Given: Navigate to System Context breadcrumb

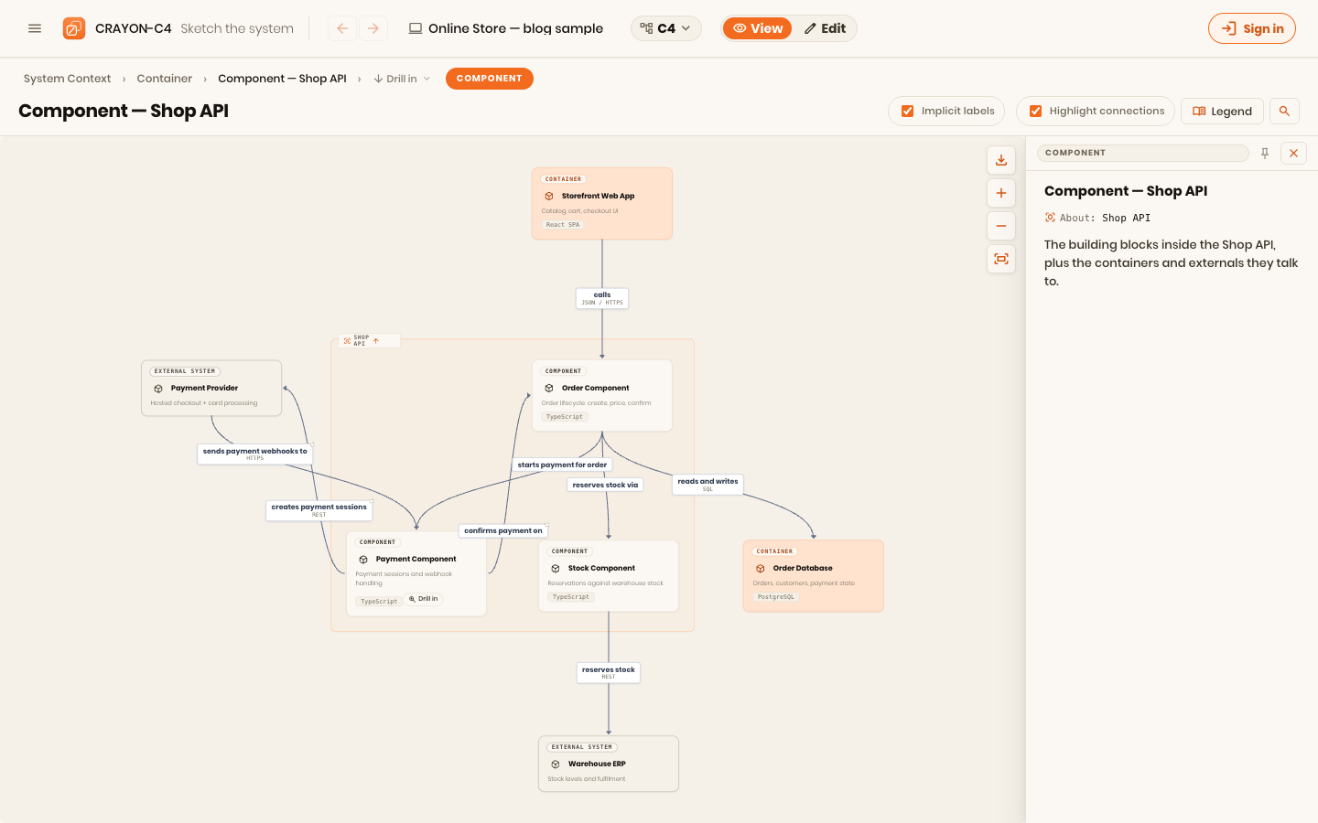Looking at the screenshot, I should (67, 79).
